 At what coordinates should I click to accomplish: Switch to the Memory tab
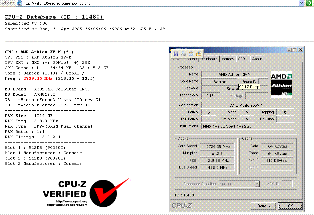point(228,59)
